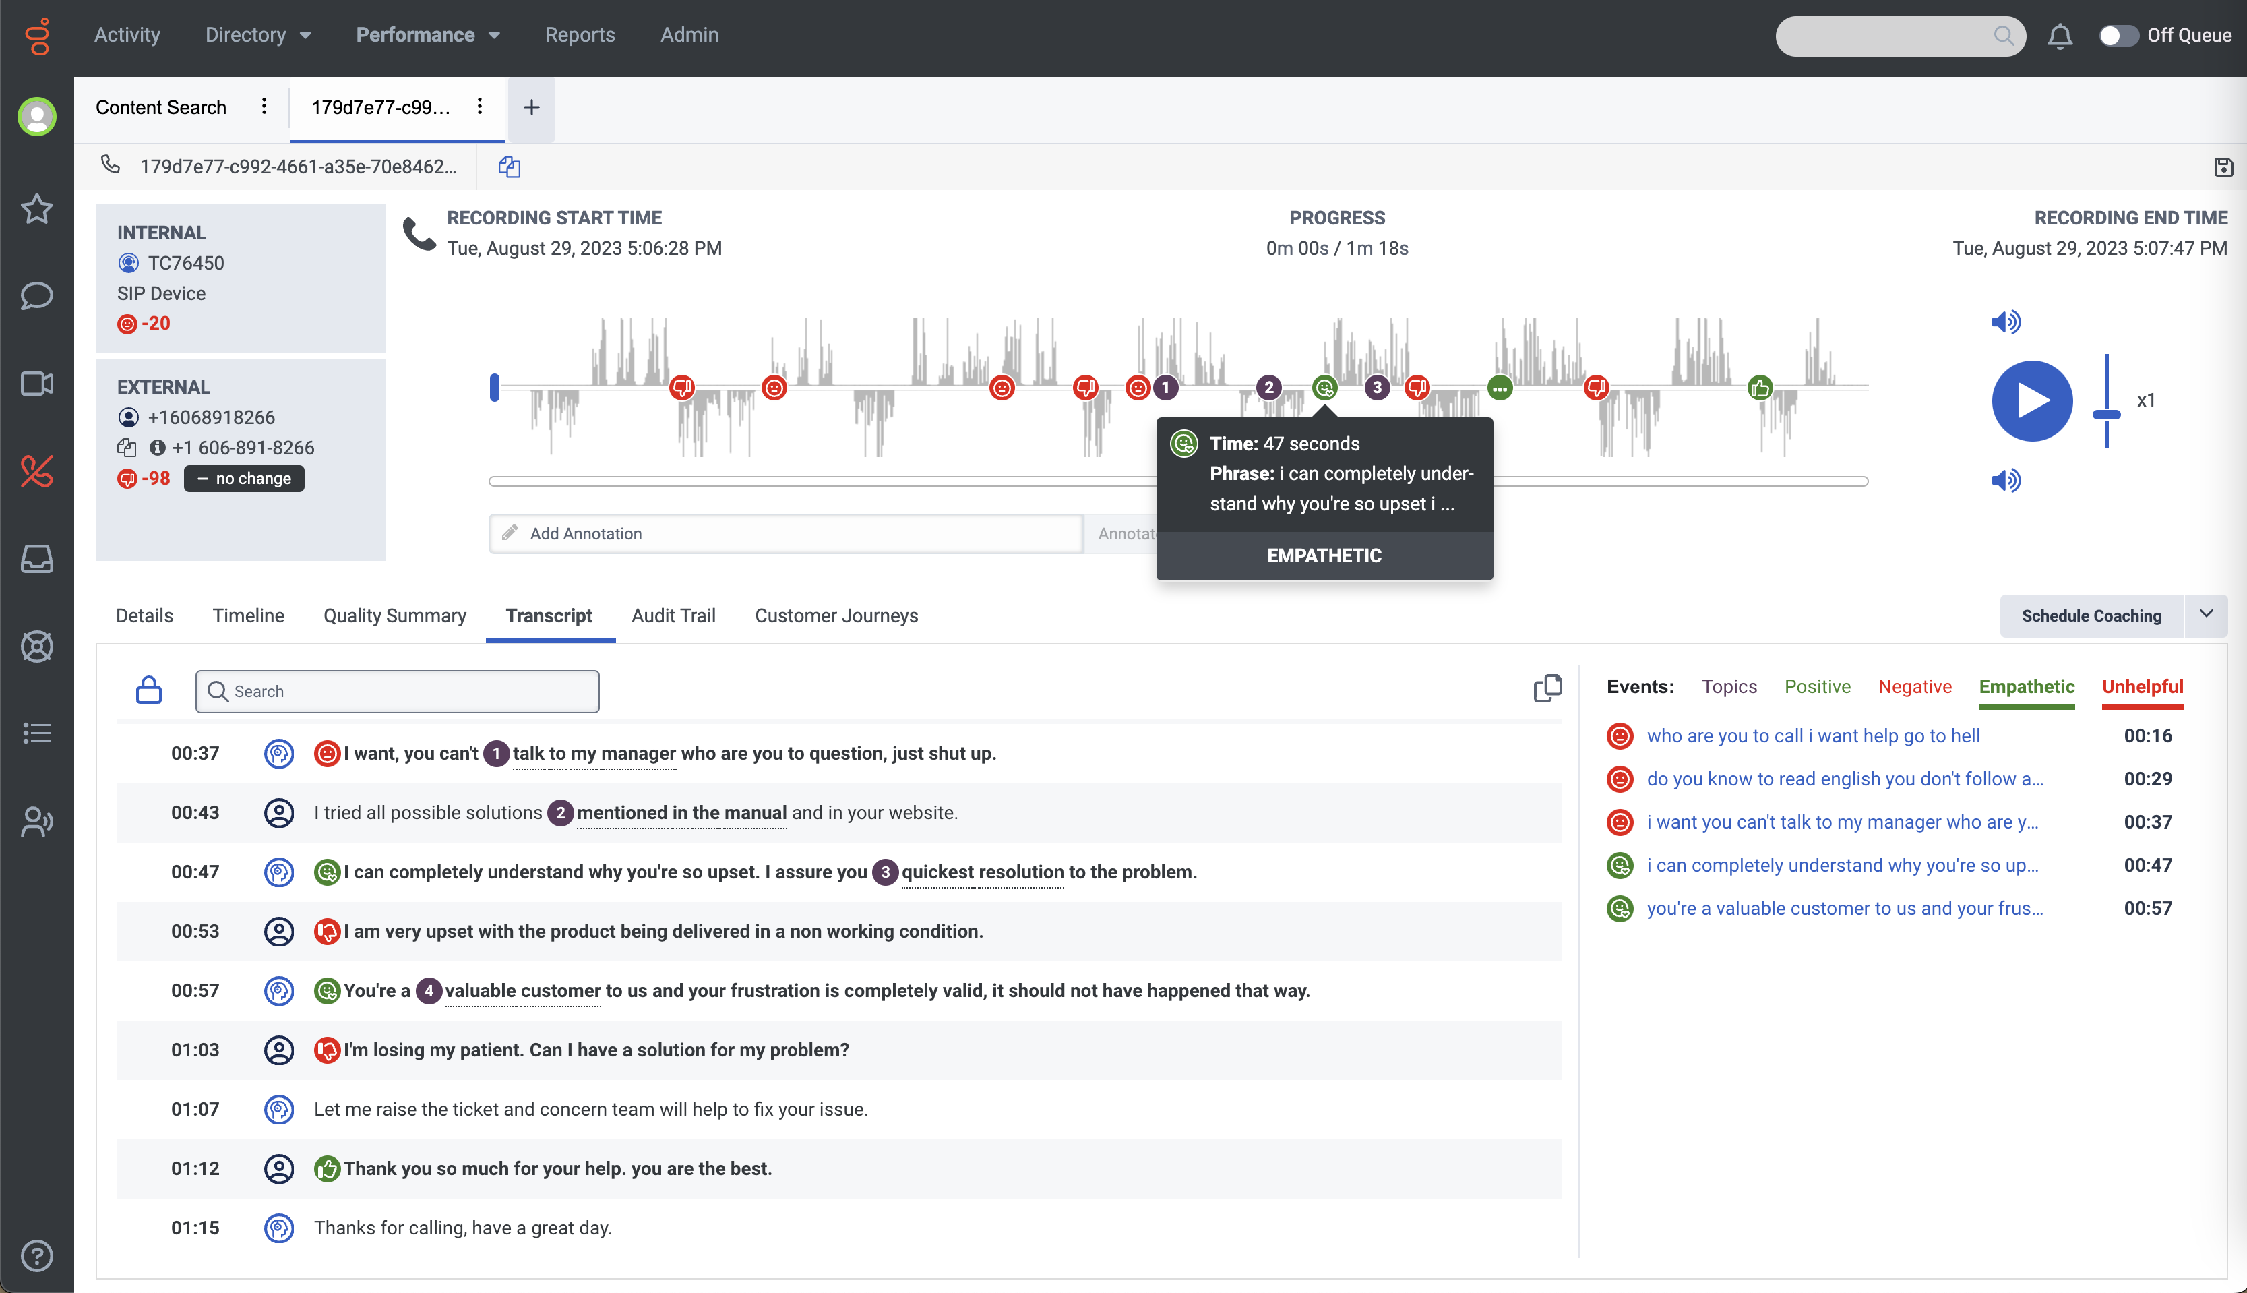The image size is (2247, 1293).
Task: Click the transcript lock icon
Action: 148,691
